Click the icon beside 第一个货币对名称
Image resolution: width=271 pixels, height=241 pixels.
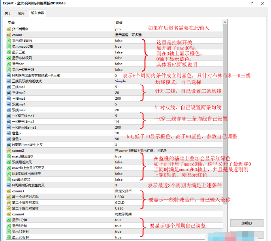pyautogui.click(x=9, y=197)
